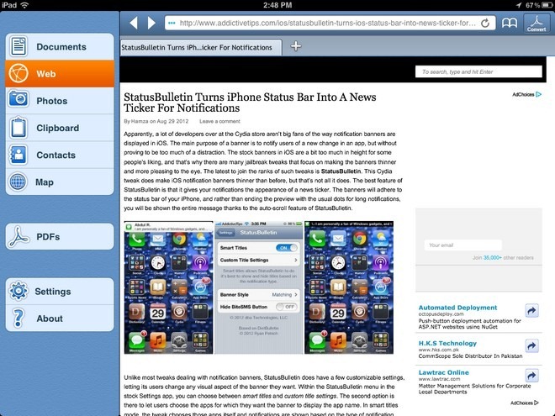Open H.K.S Technology ad link

pos(447,343)
